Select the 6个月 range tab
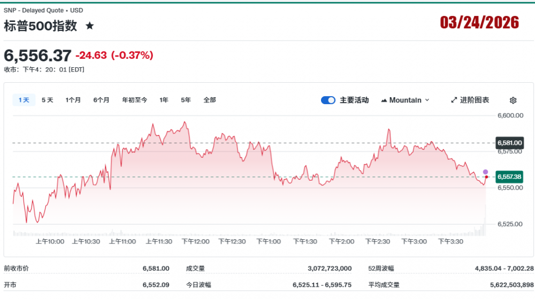Screen dimensions: 535x299 [101, 100]
